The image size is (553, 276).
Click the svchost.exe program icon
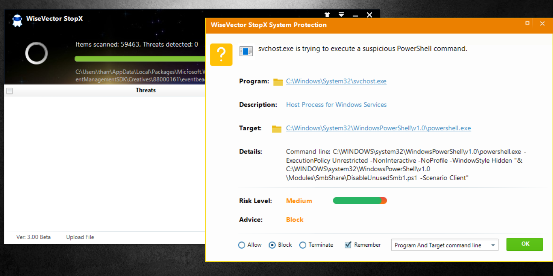pyautogui.click(x=246, y=51)
